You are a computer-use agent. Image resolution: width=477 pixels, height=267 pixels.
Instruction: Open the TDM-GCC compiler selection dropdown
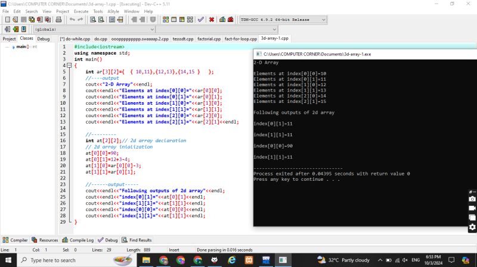tap(283, 20)
